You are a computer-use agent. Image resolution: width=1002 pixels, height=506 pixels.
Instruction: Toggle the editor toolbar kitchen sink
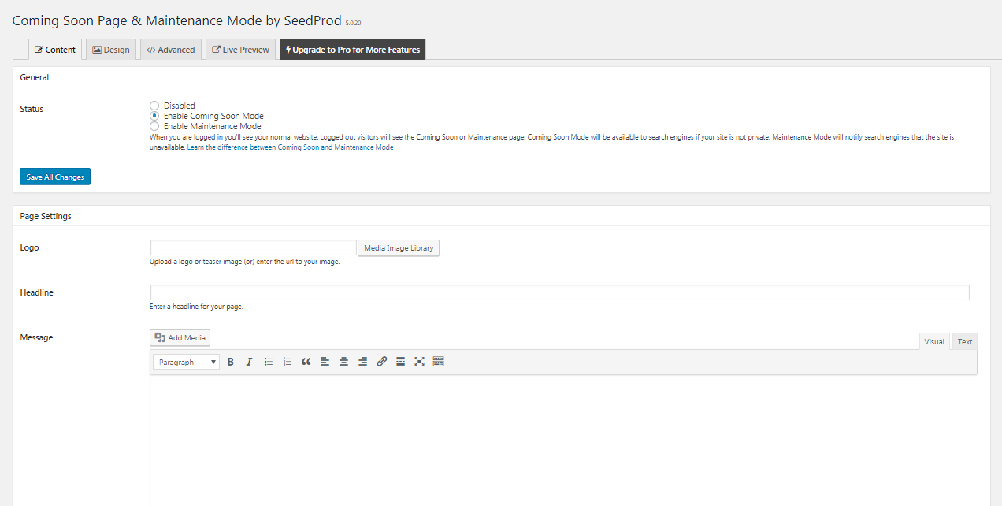pos(439,362)
